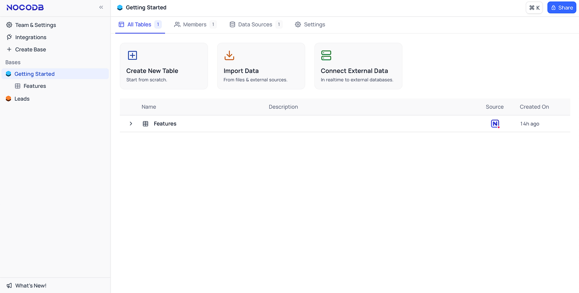Expand the Features row chevron
Viewport: 579px width, 293px height.
pyautogui.click(x=131, y=124)
